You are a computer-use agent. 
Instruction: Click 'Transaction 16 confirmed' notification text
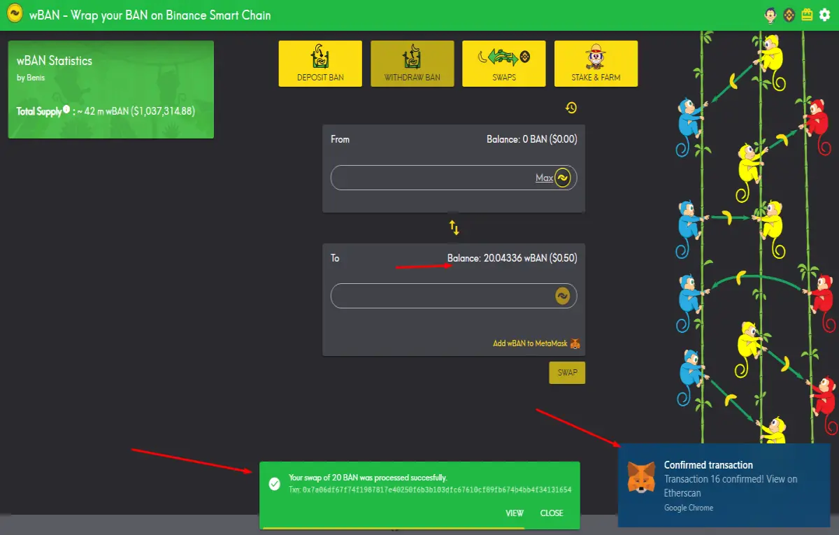point(731,486)
